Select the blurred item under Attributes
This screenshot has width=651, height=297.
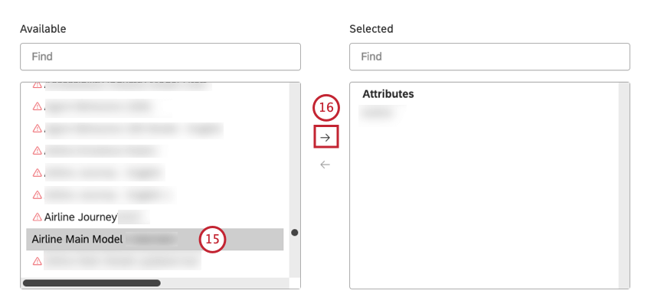point(382,113)
